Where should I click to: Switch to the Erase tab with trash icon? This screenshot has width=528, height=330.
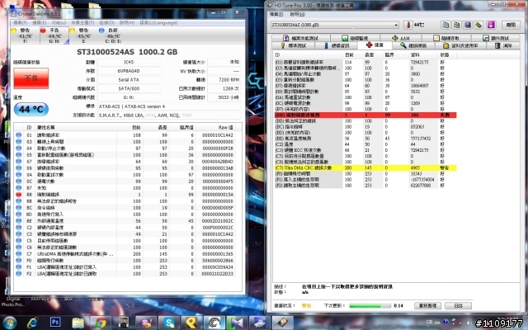(x=503, y=45)
